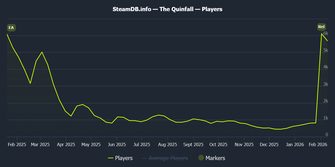Click the Feb 2026 x-axis label
The height and width of the screenshot is (167, 335).
(318, 144)
